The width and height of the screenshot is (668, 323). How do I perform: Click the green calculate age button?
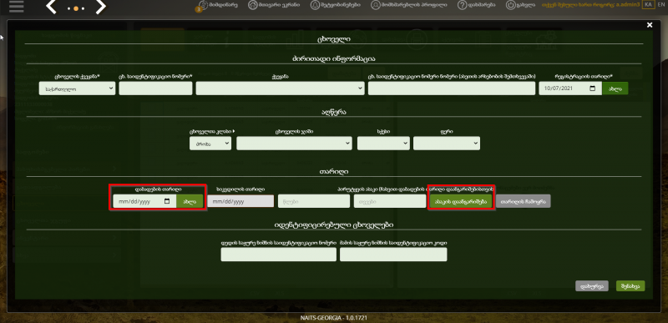[461, 201]
